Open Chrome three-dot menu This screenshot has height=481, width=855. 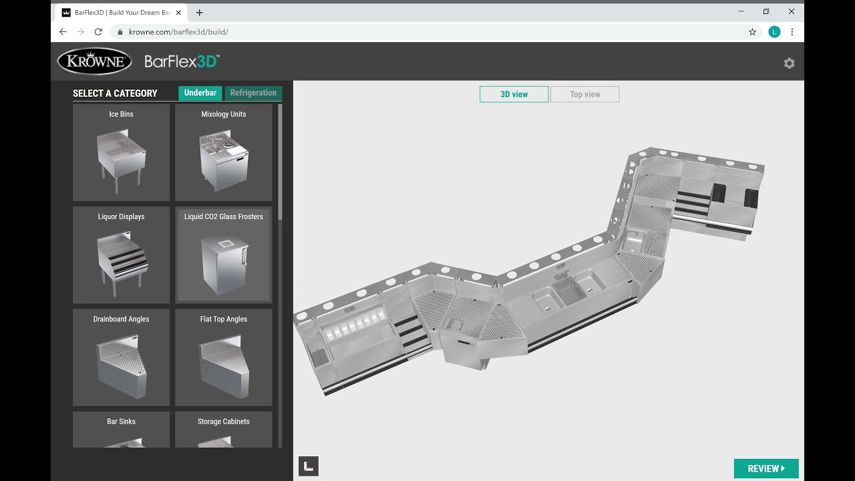(792, 32)
